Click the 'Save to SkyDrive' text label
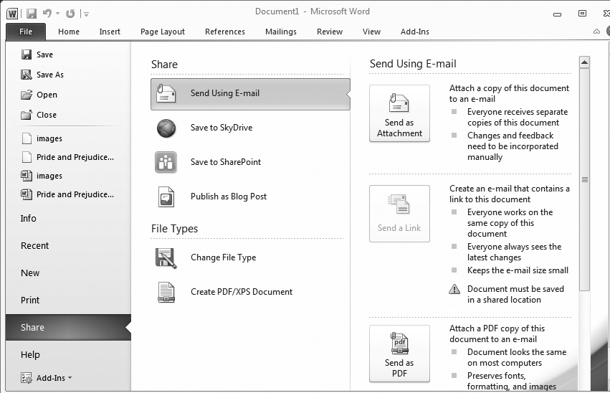 (x=221, y=128)
